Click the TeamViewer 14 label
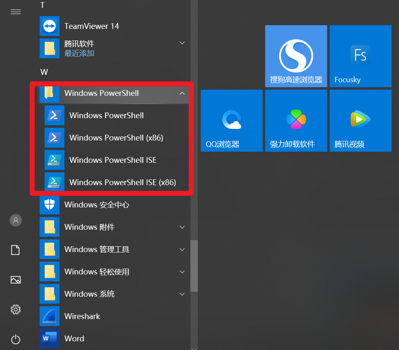Image resolution: width=399 pixels, height=350 pixels. [92, 26]
